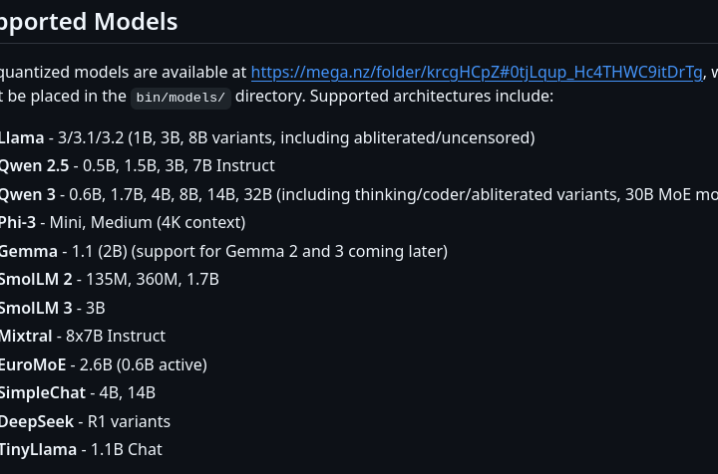Click the bold Llama list entry

pos(22,137)
